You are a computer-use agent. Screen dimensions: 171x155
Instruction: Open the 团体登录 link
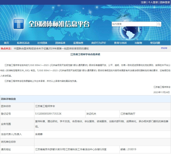pyautogui.click(x=165, y=2)
